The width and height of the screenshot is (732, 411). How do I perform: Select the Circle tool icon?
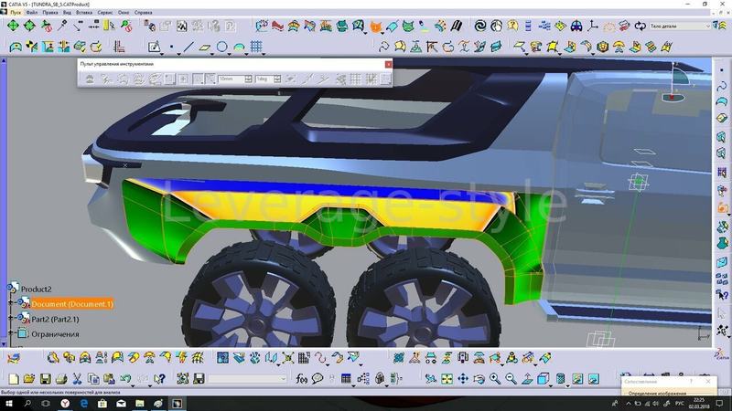point(221,47)
